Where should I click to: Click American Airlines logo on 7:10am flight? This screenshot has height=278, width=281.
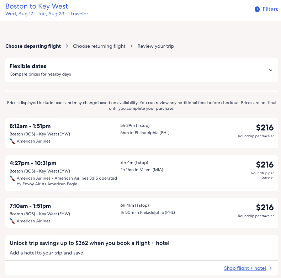pyautogui.click(x=12, y=221)
